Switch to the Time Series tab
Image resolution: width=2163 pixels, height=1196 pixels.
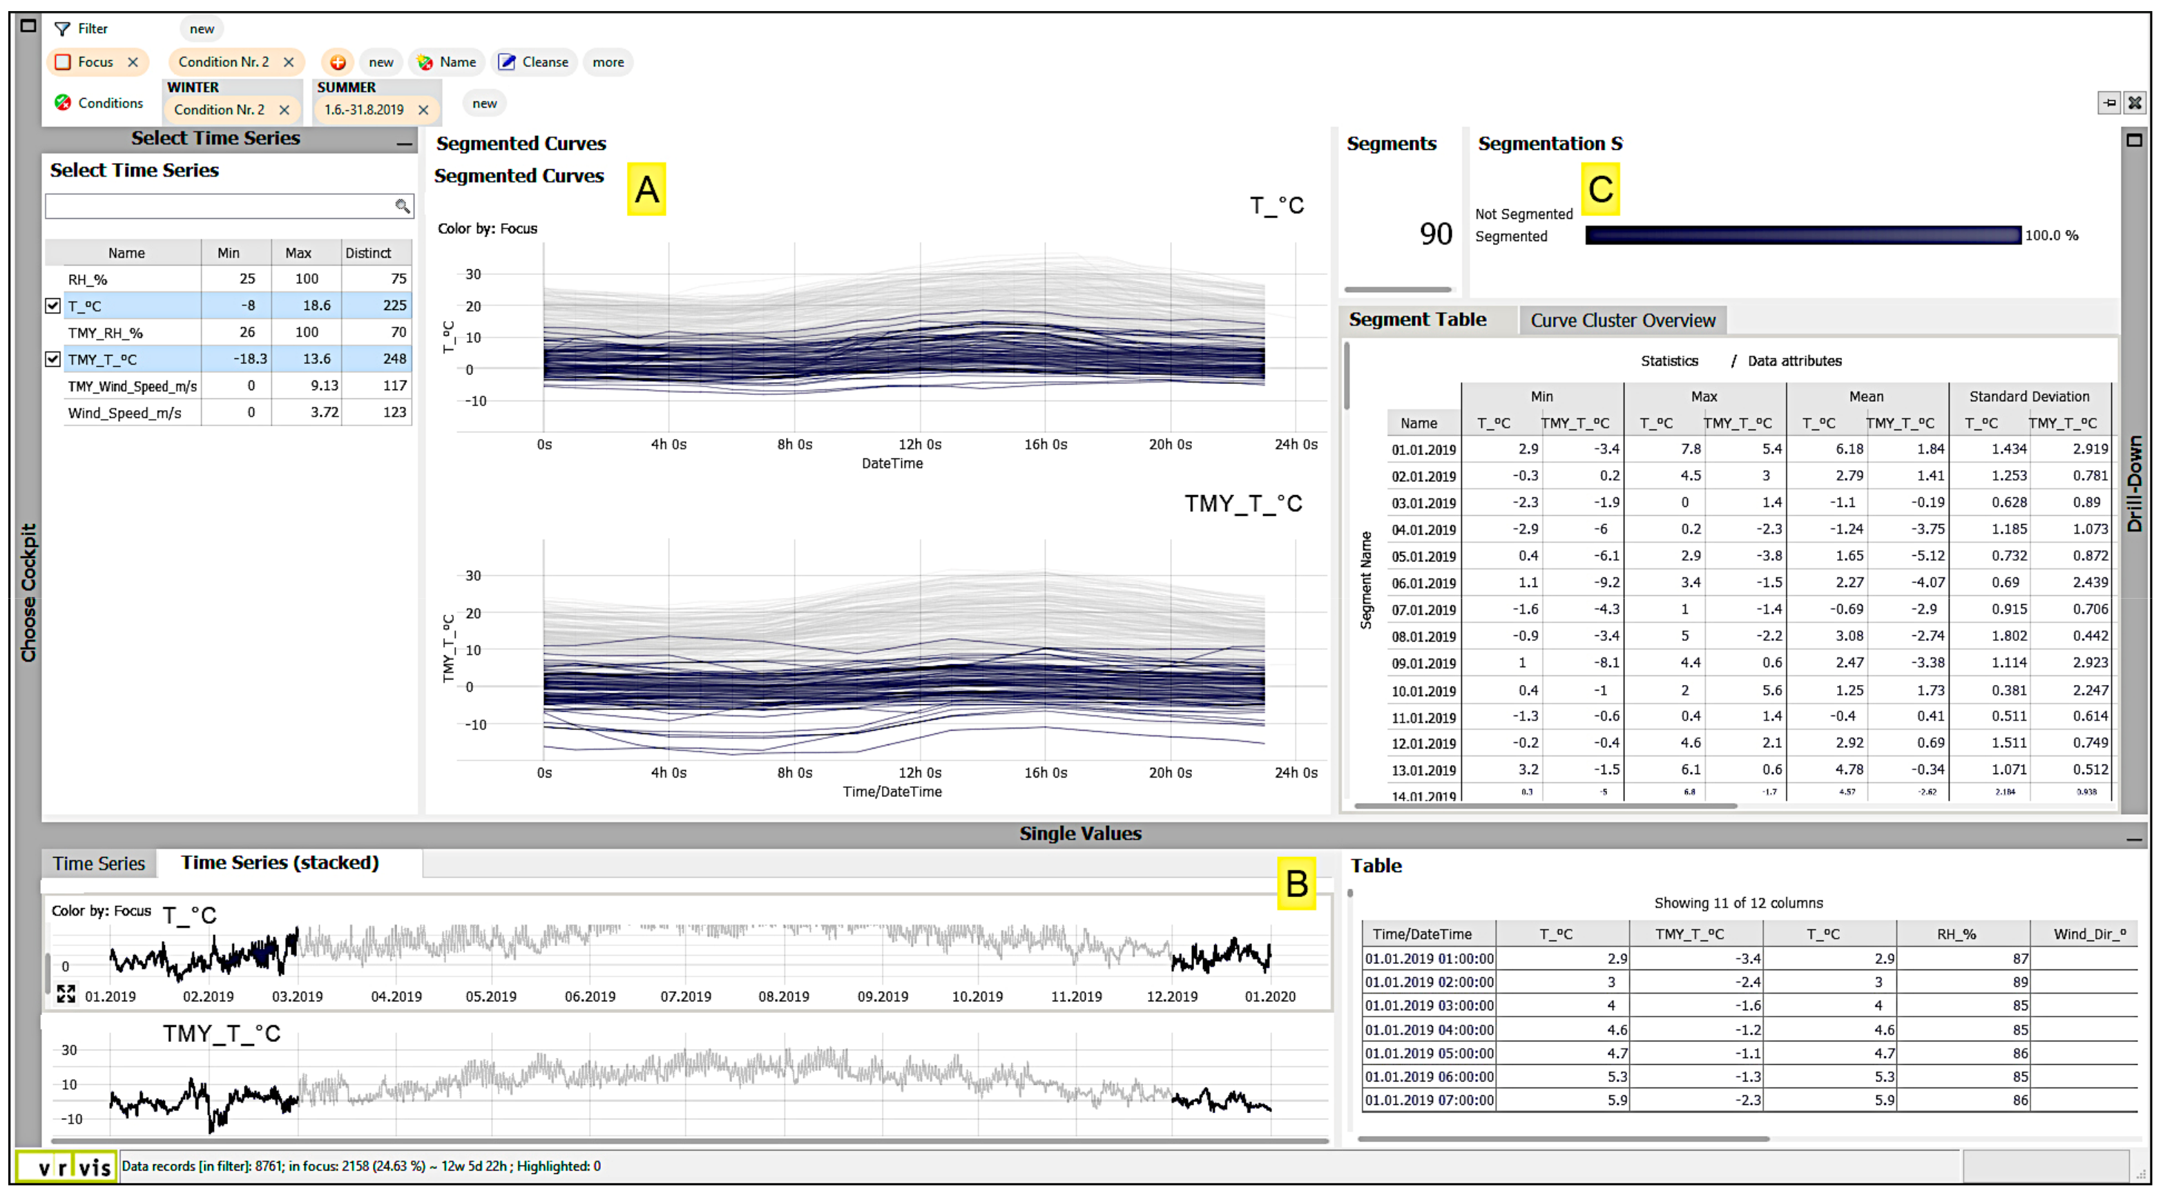pyautogui.click(x=99, y=864)
